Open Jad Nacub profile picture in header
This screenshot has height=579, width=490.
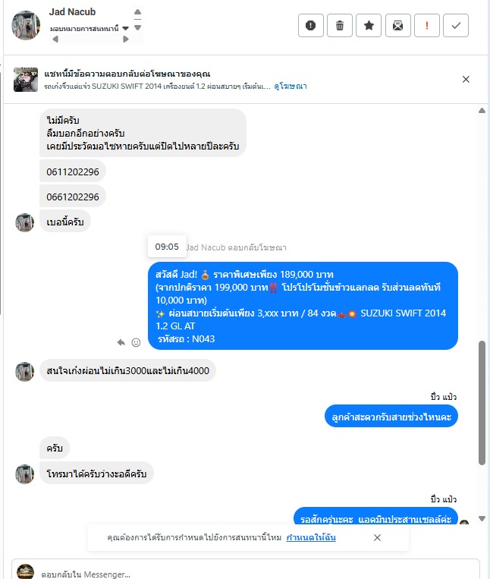pyautogui.click(x=26, y=26)
